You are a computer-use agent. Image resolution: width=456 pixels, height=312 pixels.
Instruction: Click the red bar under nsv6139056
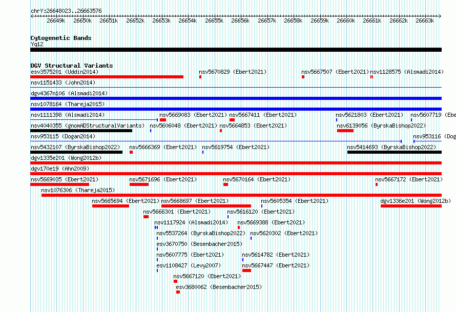click(x=345, y=131)
